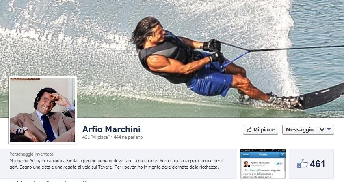Open the 461 likes box tile

click(312, 164)
